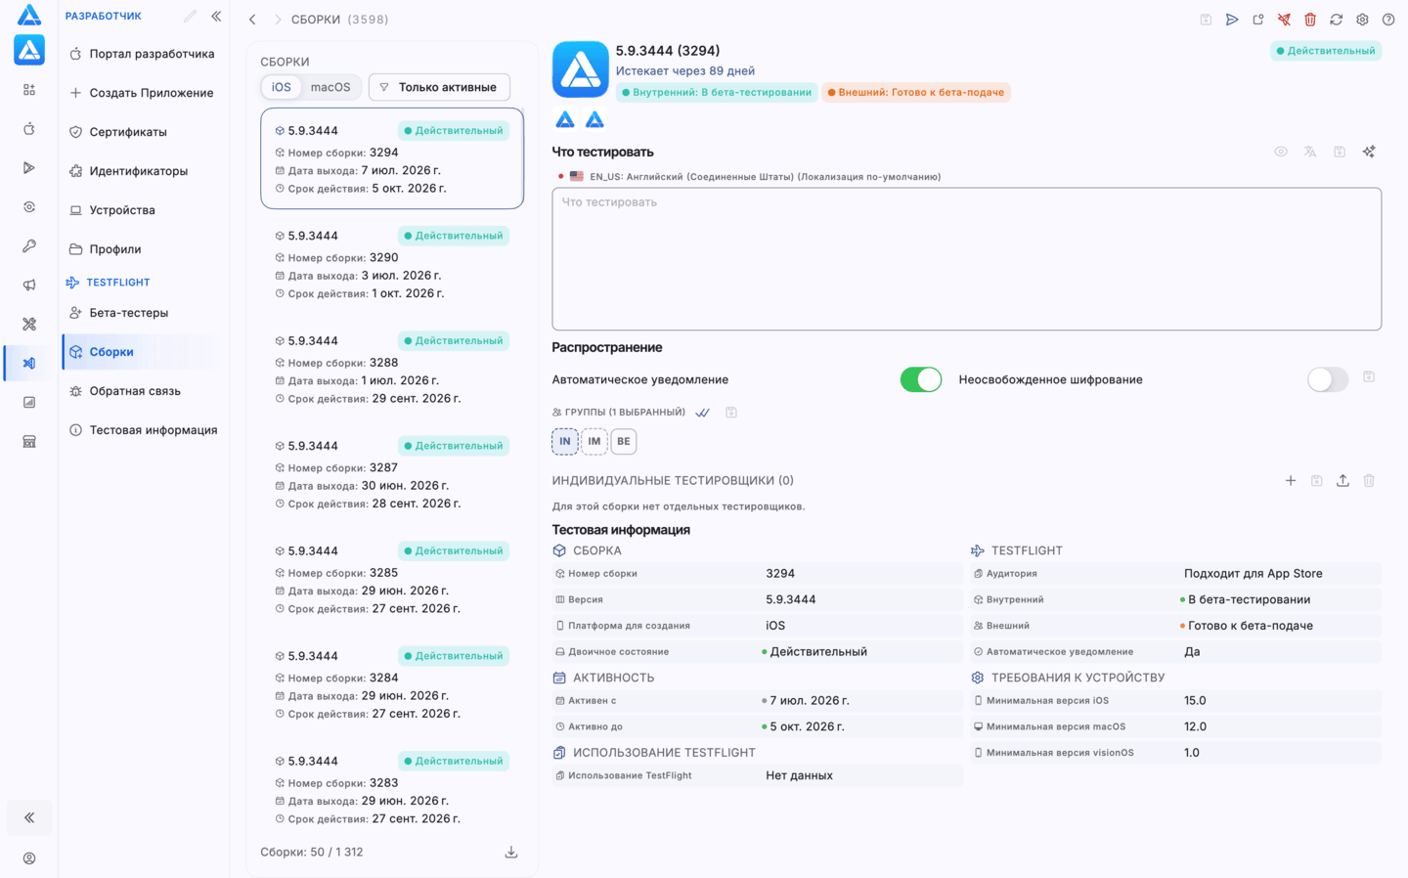Viewport: 1408px width, 878px height.
Task: Select build number 3283 in the list
Action: pos(392,789)
